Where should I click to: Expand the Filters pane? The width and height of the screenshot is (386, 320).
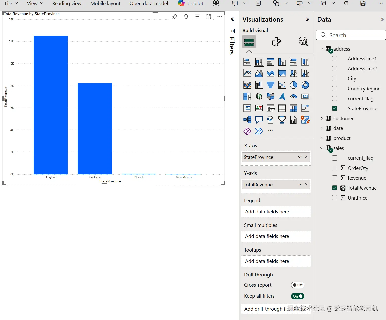[232, 19]
